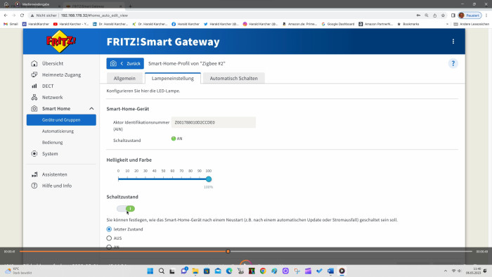Show hidden system tray icons

pyautogui.click(x=445, y=271)
